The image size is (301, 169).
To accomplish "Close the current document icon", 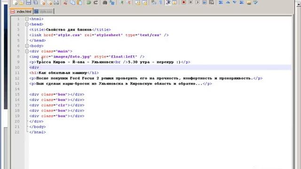I will pyautogui.click(x=43, y=2).
